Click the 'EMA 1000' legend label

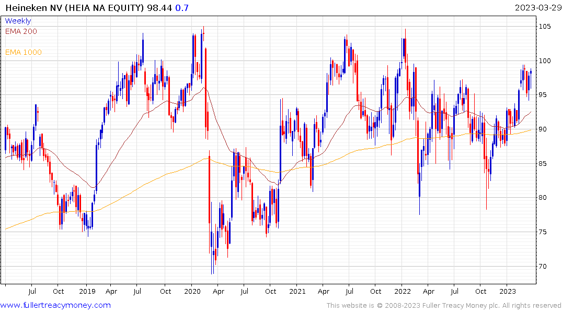click(x=24, y=52)
